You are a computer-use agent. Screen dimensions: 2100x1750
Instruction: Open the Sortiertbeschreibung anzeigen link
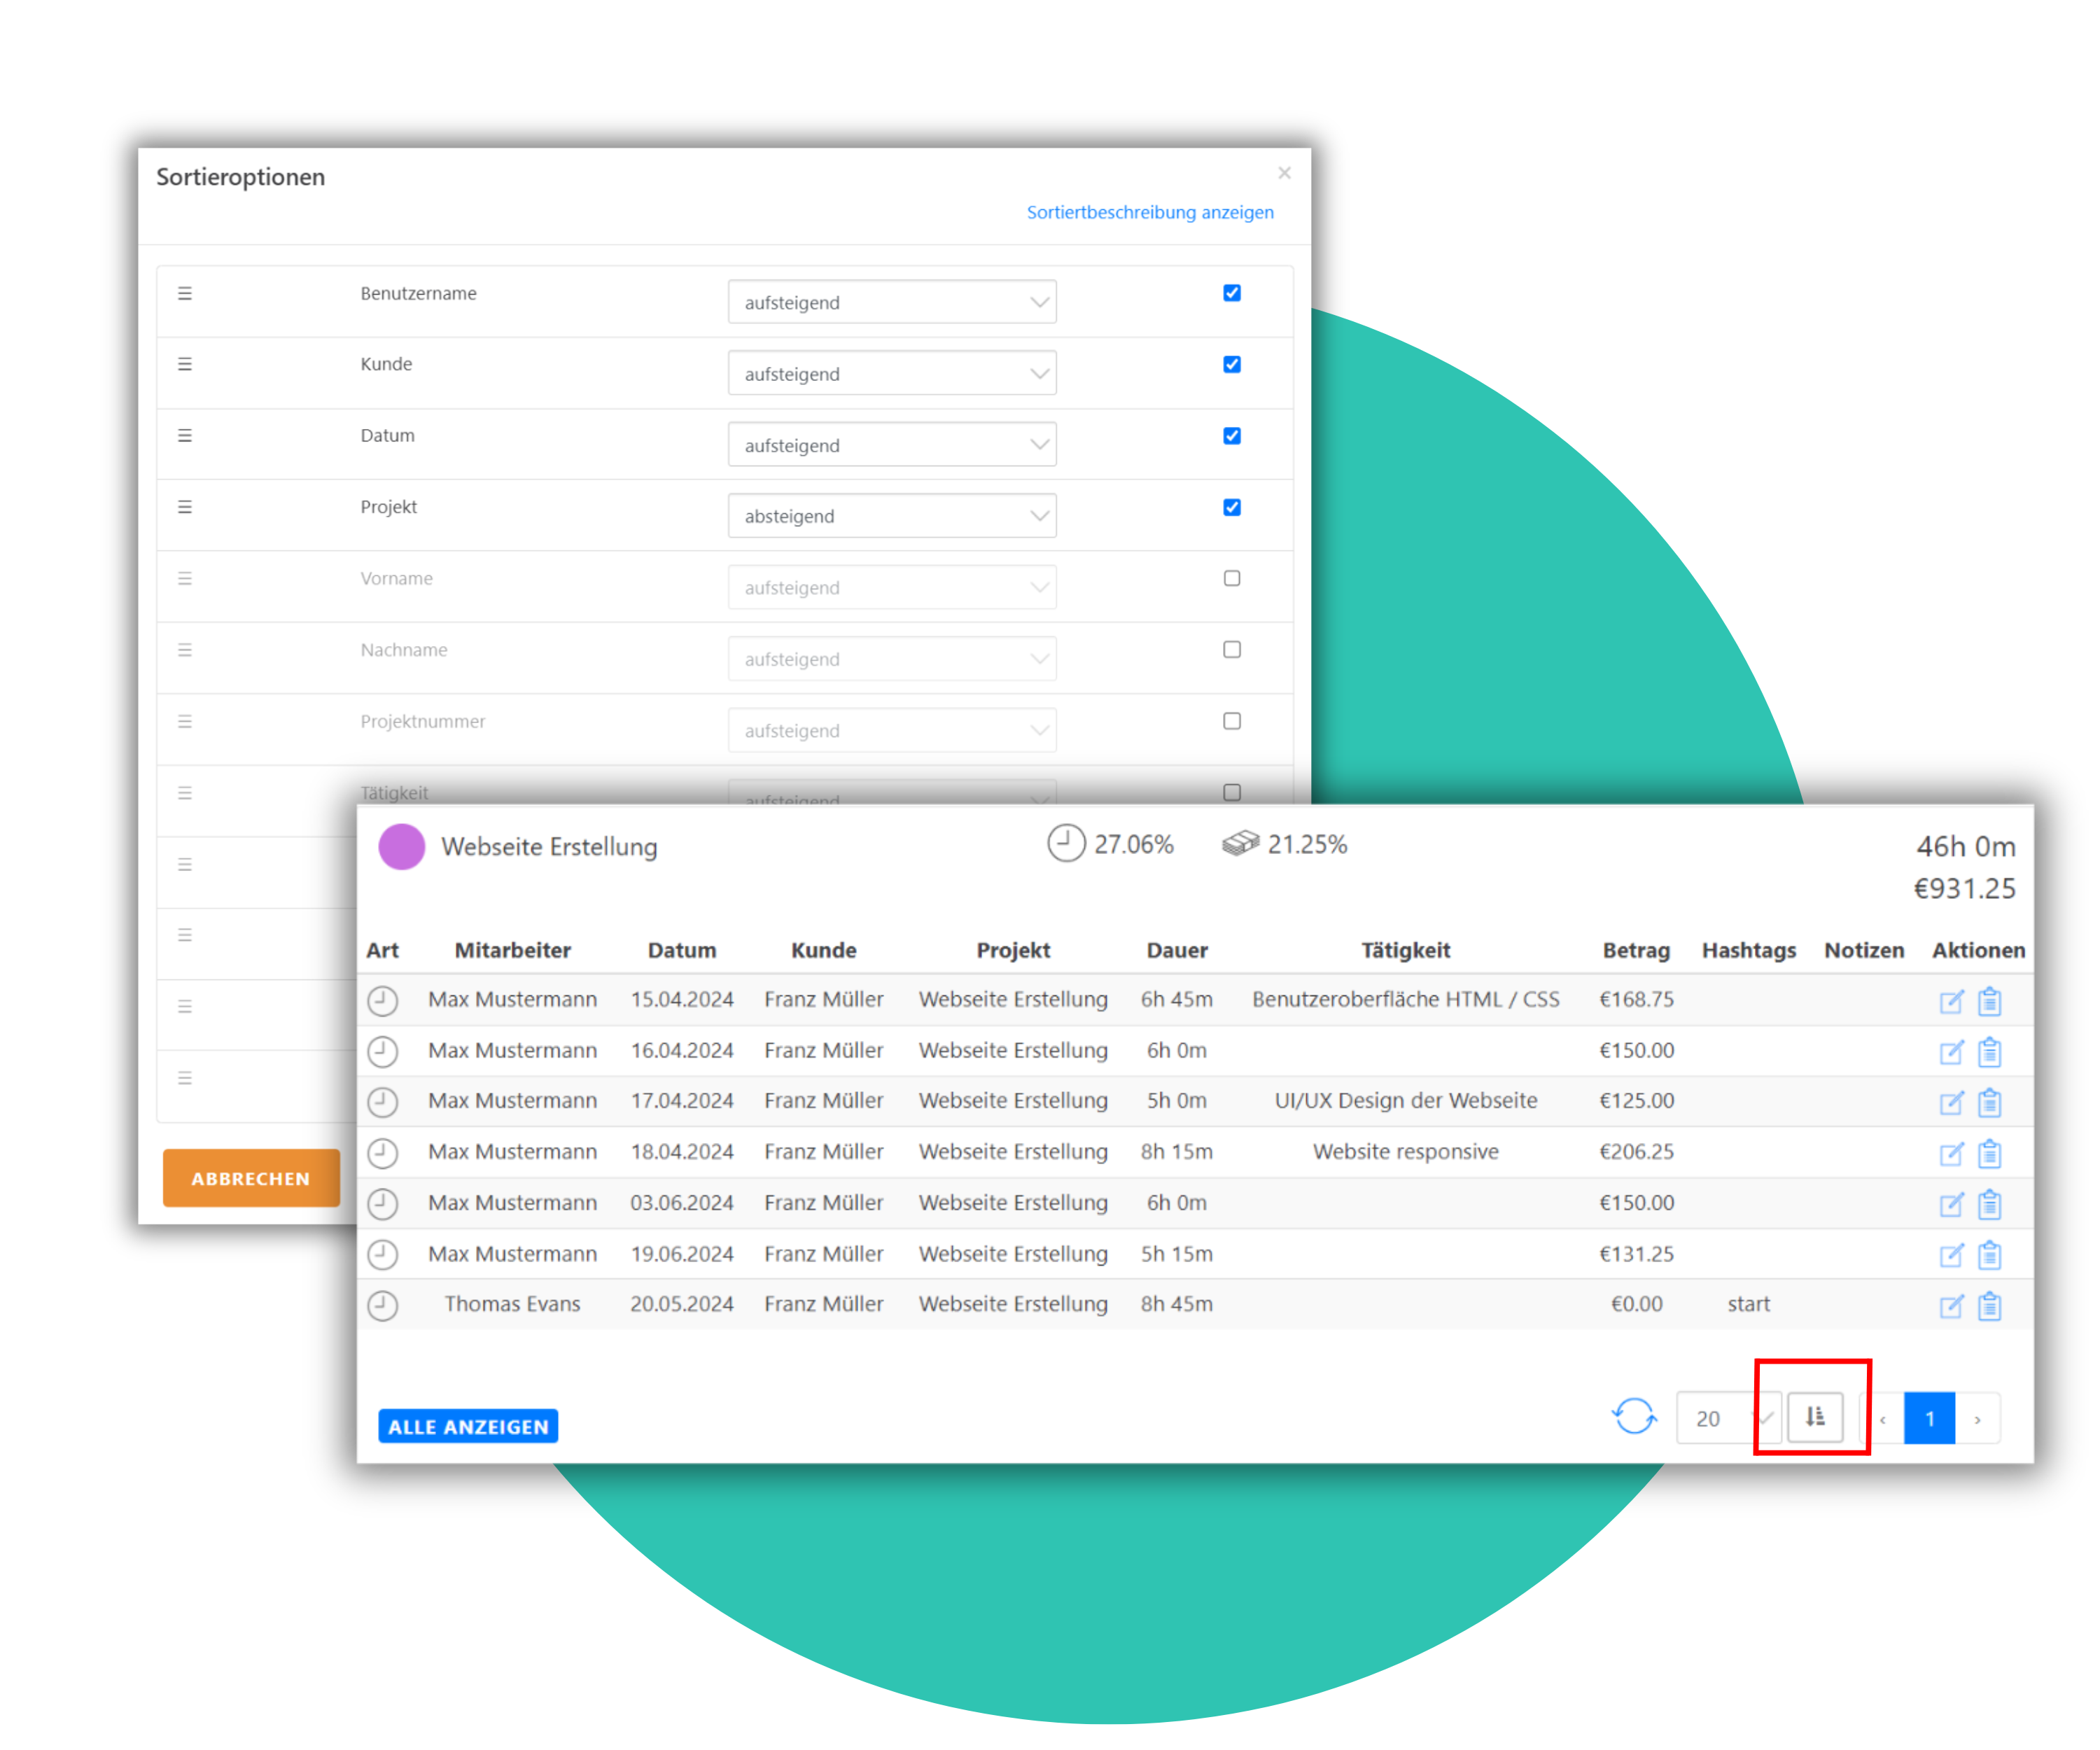click(1149, 212)
